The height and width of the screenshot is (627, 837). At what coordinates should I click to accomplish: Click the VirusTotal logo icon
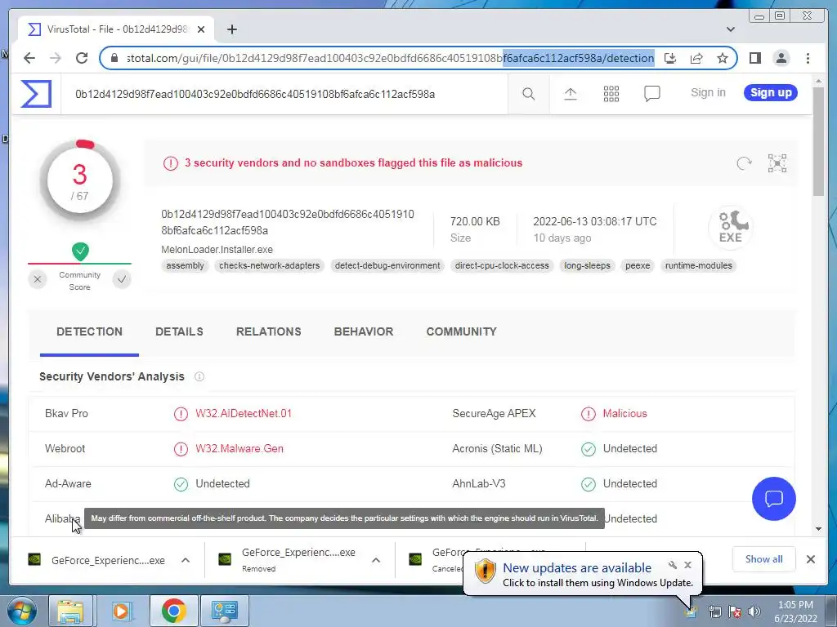pos(36,94)
